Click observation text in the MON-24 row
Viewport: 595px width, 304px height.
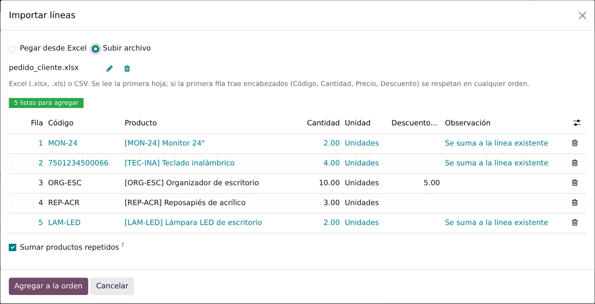(496, 143)
